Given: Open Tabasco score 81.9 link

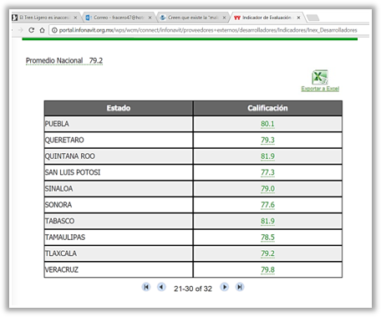Looking at the screenshot, I should pos(267,221).
